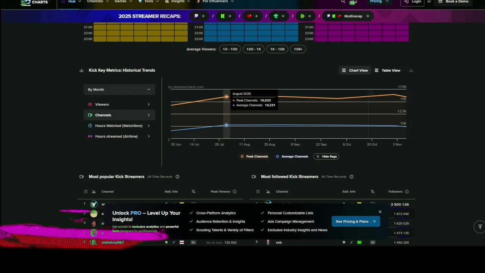Click the follower count 1 450 200

coord(401,242)
